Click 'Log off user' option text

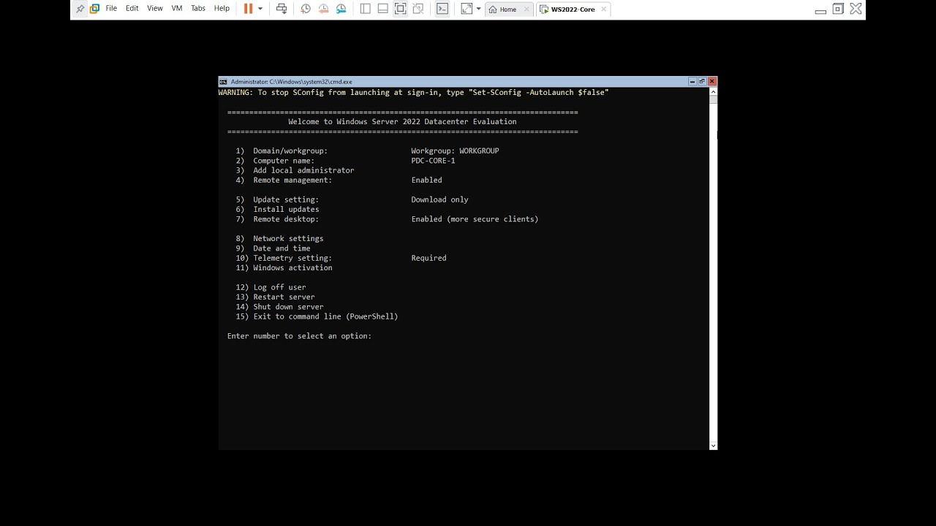(x=279, y=287)
